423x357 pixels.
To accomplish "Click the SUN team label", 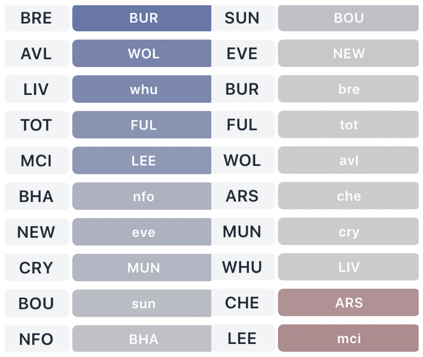I will coord(242,18).
